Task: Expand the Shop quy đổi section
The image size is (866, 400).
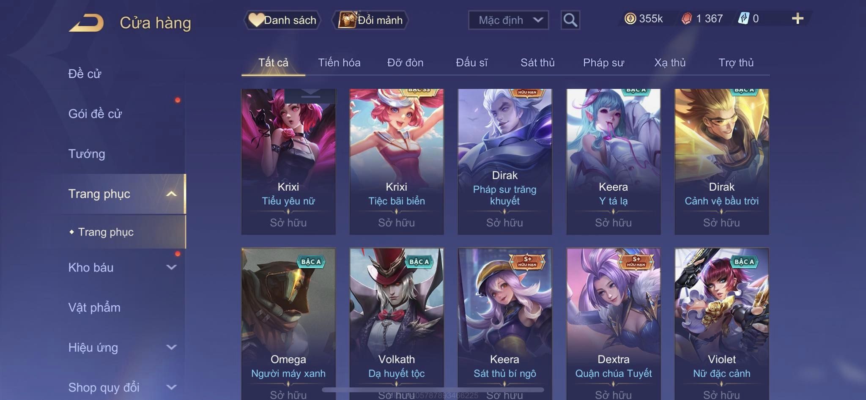Action: click(171, 387)
